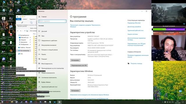The width and height of the screenshot is (186, 104).
Task: Open Фокусировка внимания settings
Action: 47,45
